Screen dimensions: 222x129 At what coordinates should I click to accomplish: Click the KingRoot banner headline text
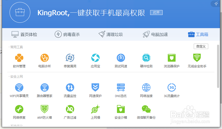point(91,13)
